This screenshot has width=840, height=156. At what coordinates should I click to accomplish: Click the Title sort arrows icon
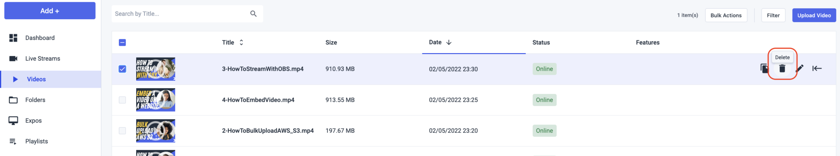click(x=241, y=42)
